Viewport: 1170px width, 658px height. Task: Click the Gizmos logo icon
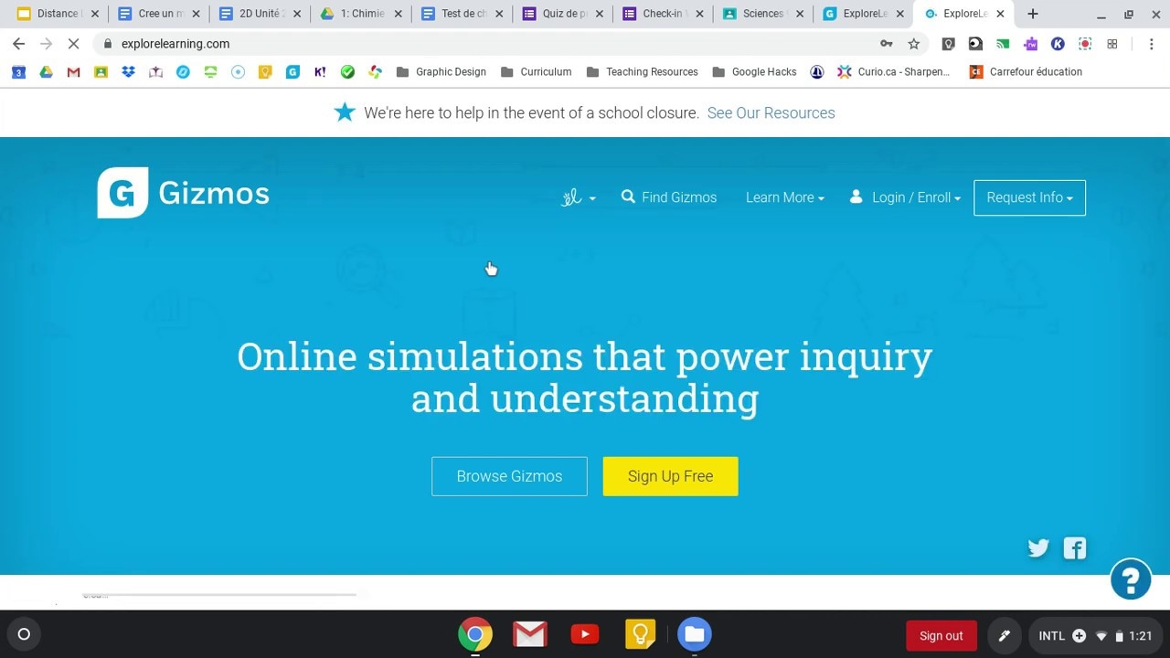click(122, 193)
